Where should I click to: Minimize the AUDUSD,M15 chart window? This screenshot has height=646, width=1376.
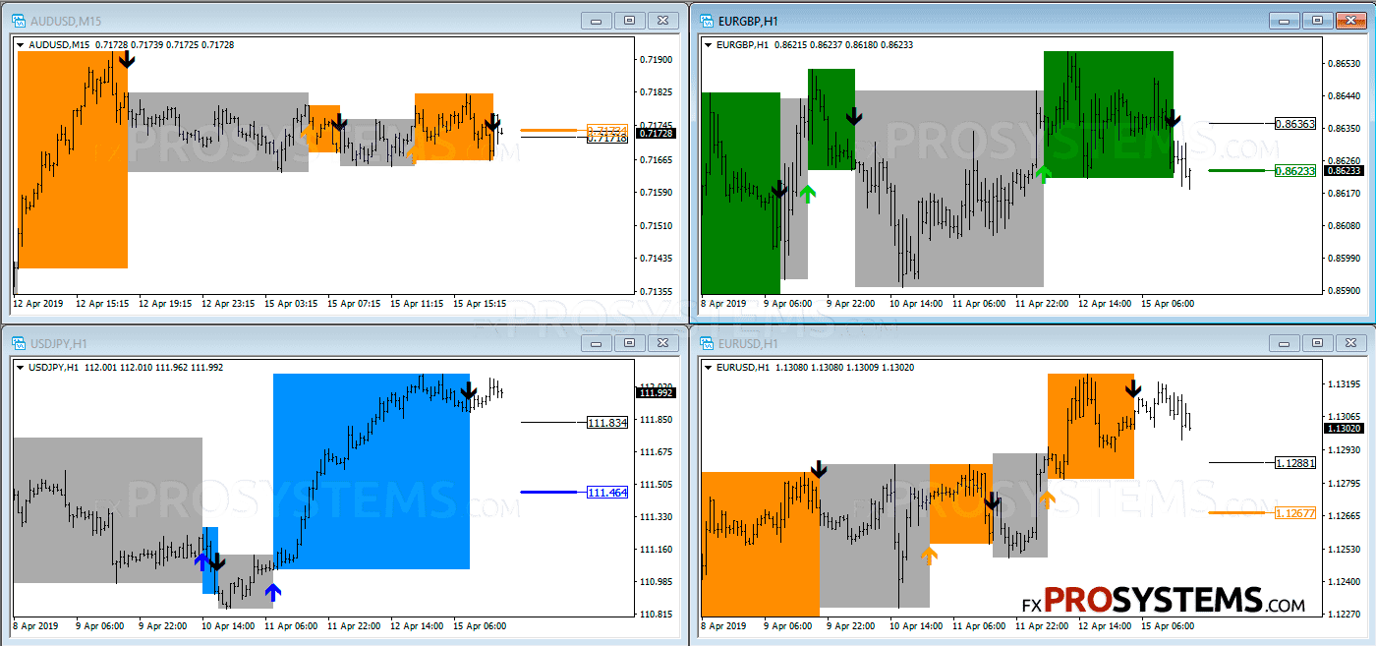click(x=598, y=20)
